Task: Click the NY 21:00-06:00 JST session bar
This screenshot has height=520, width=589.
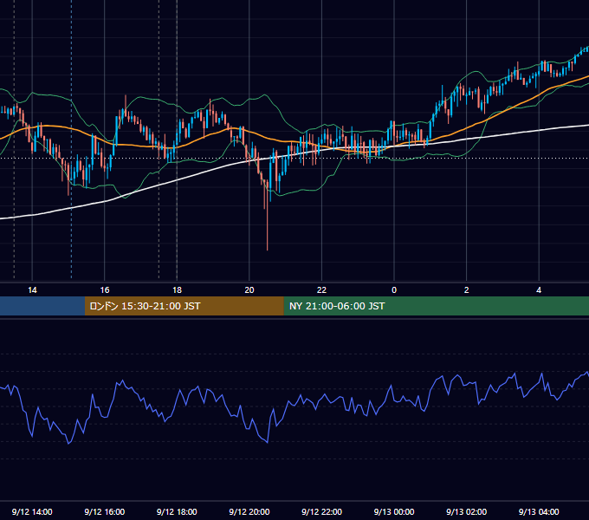Action: [436, 306]
